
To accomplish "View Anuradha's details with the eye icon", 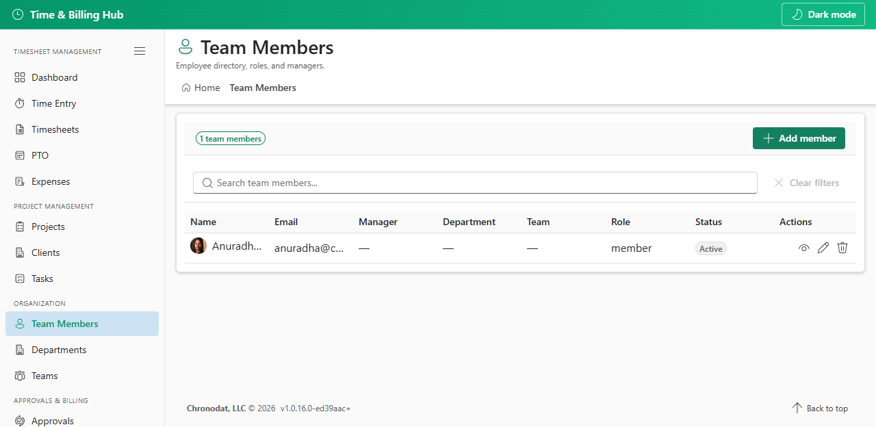I will (x=804, y=248).
